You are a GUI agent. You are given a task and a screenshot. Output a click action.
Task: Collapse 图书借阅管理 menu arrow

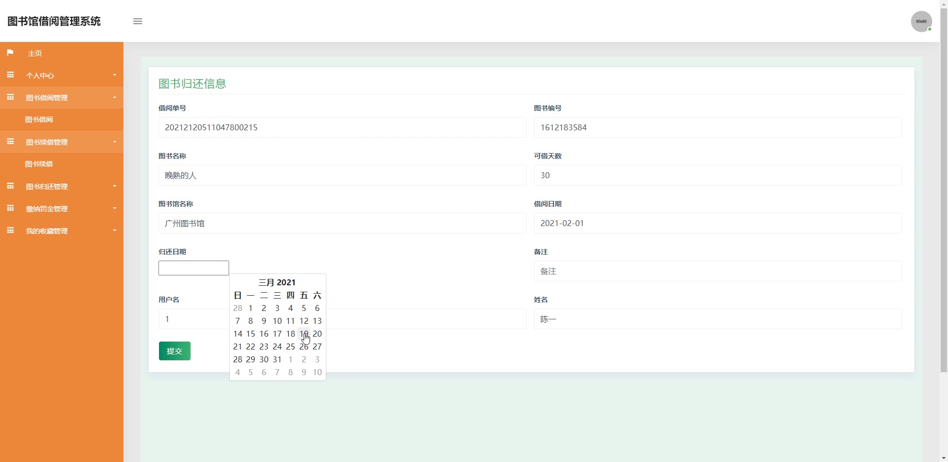[115, 97]
